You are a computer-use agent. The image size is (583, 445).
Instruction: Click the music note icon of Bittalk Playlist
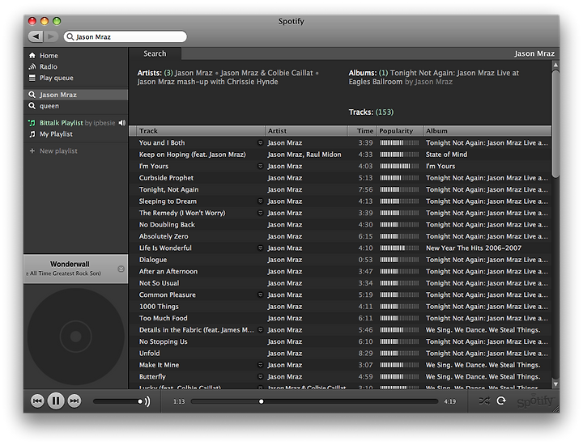[32, 123]
